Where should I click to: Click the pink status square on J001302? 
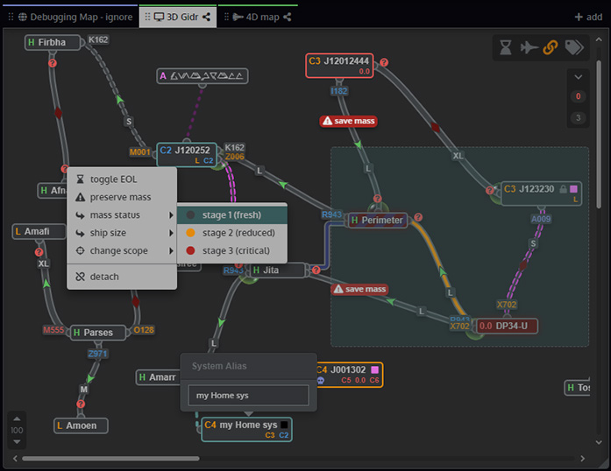tap(374, 369)
